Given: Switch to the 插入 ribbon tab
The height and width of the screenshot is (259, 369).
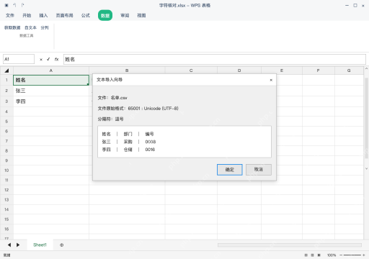Looking at the screenshot, I should (43, 16).
